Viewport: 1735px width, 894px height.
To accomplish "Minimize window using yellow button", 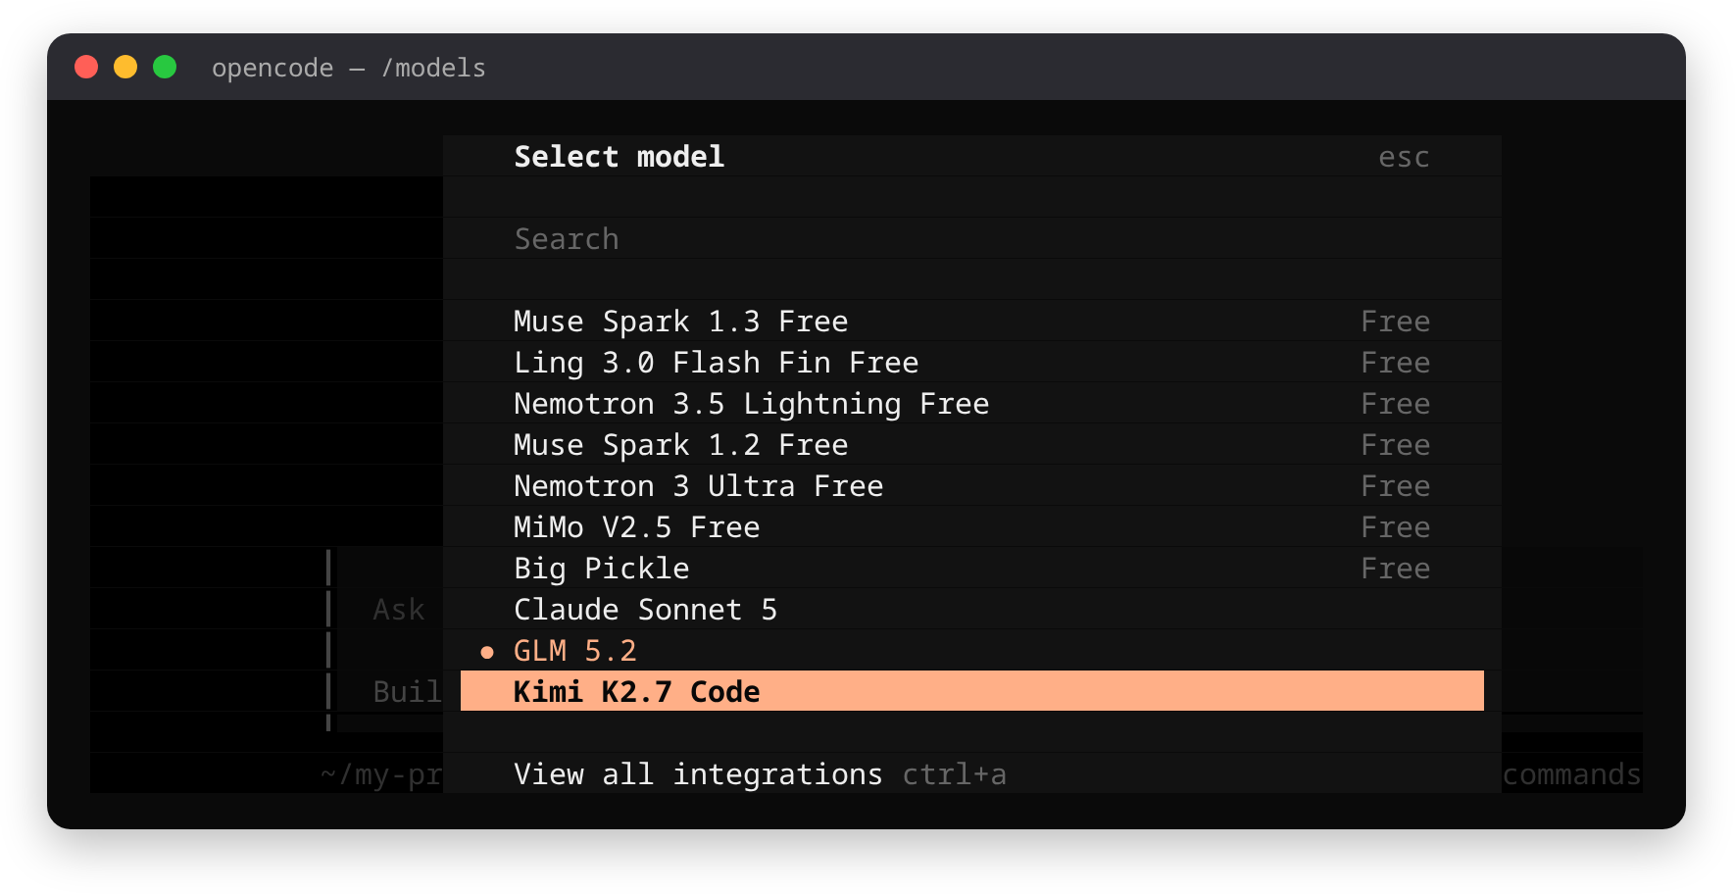I will click(x=125, y=67).
